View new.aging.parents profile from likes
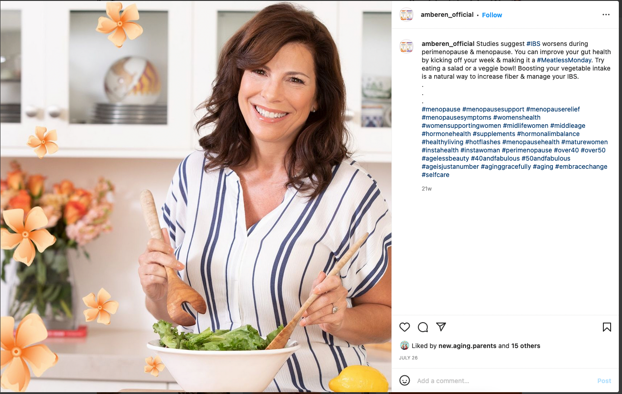The width and height of the screenshot is (622, 394). (467, 346)
